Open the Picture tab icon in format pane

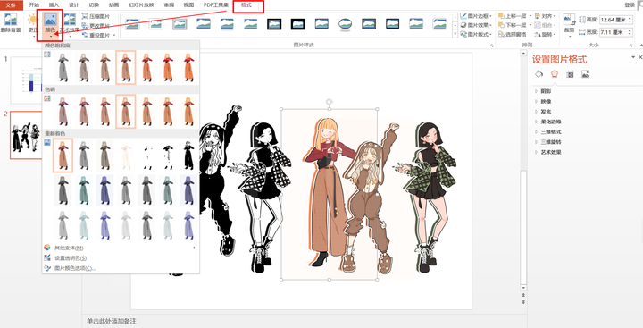[x=585, y=74]
